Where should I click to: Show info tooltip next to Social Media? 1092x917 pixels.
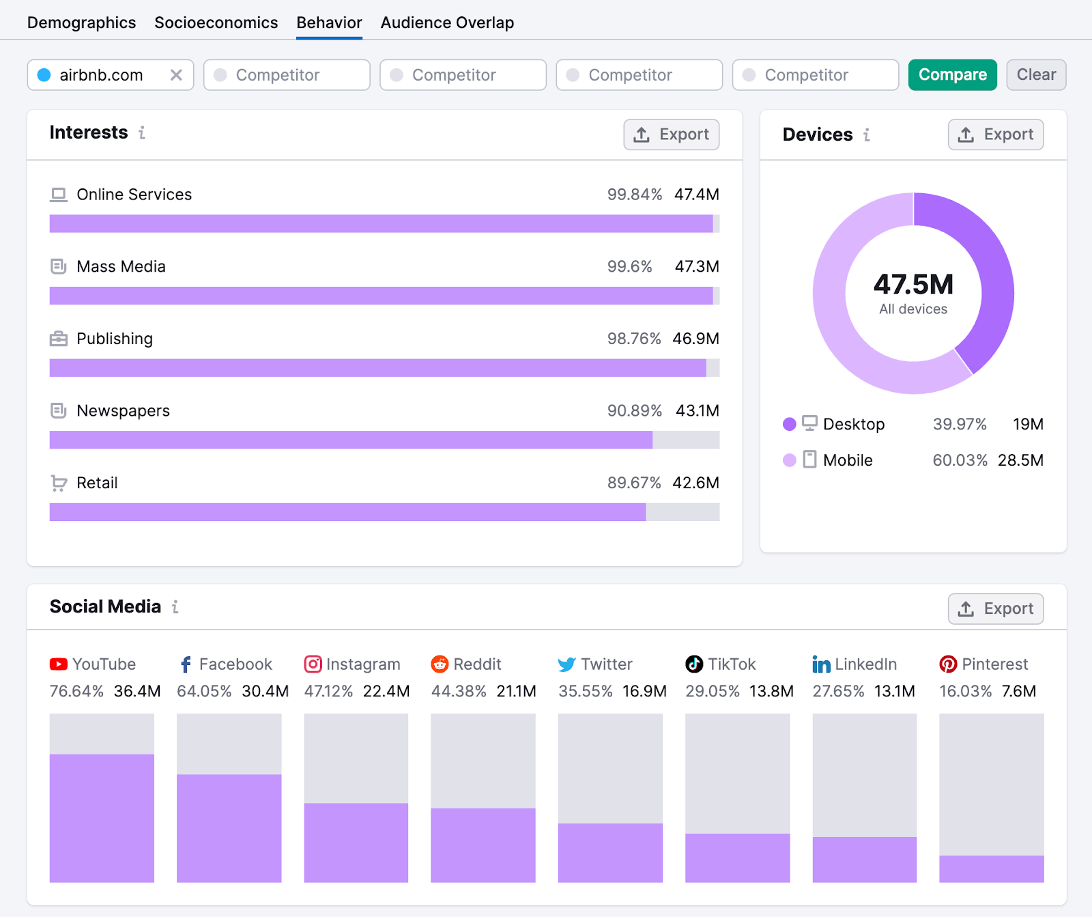pos(175,606)
